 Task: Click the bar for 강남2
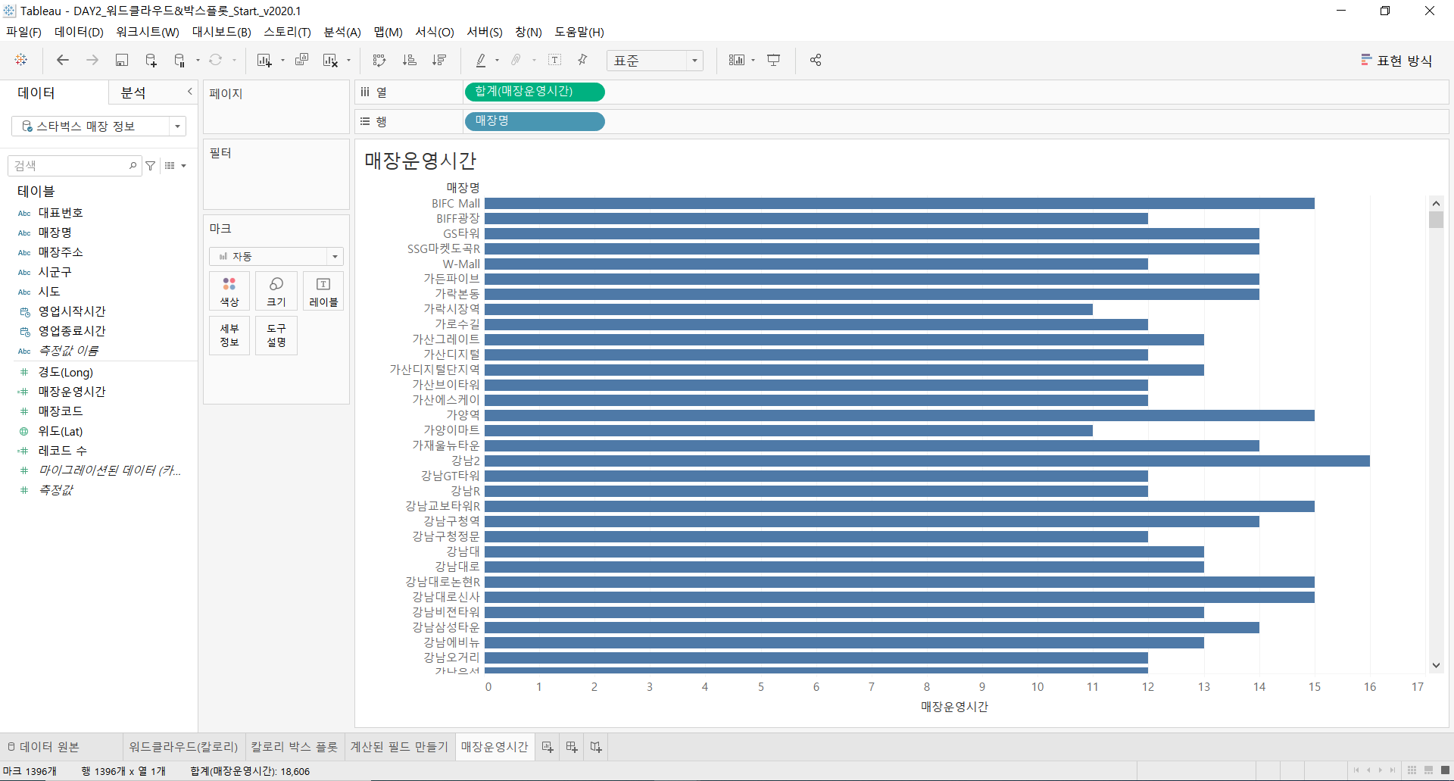click(x=927, y=461)
